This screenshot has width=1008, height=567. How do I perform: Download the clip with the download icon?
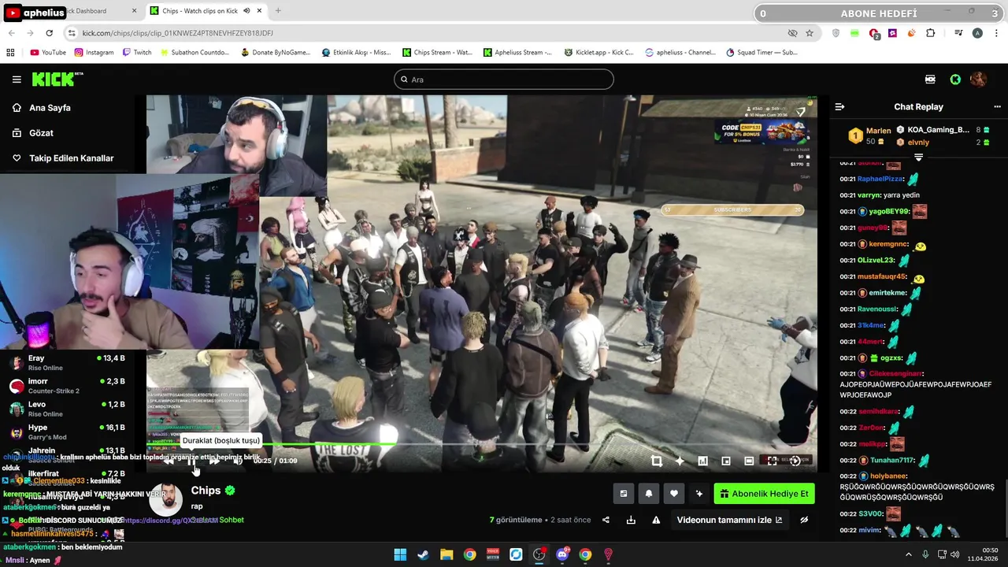coord(631,520)
